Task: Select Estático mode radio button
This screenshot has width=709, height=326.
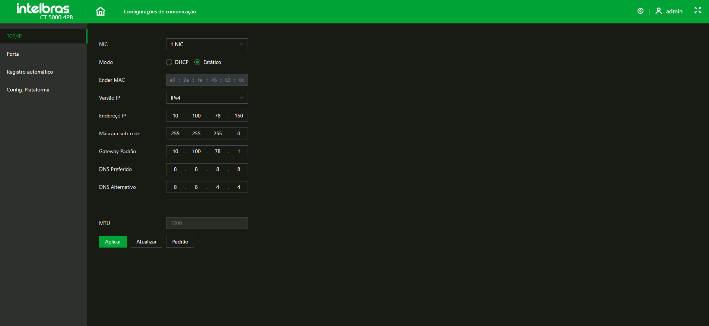Action: pyautogui.click(x=197, y=62)
